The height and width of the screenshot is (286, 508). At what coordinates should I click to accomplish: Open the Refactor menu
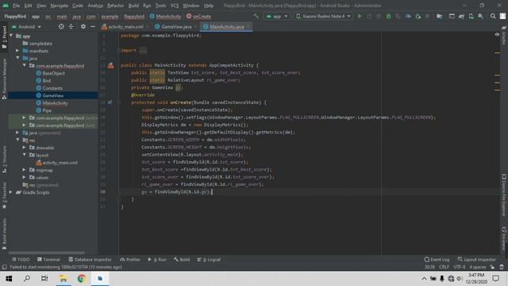(x=116, y=6)
